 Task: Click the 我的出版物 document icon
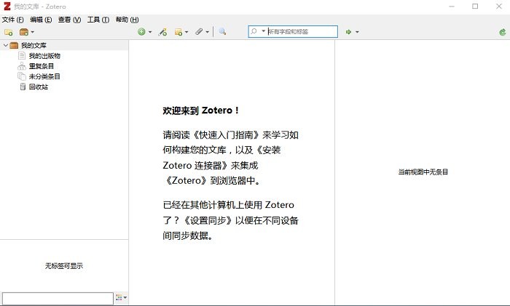tap(22, 55)
